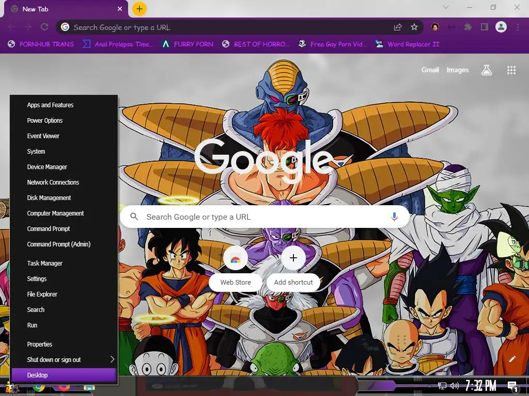Click the Add shortcut plus icon

pos(293,258)
